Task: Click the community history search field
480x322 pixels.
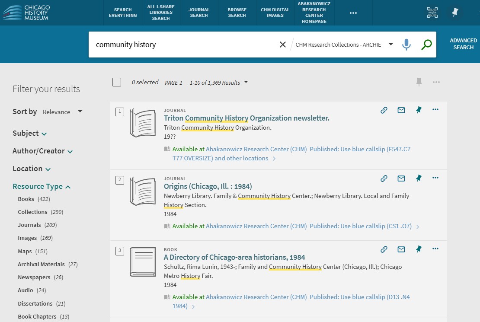Action: [184, 45]
